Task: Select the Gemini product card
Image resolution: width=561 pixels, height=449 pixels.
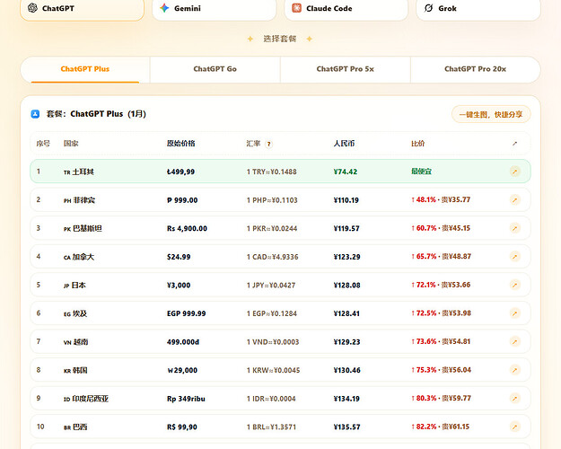Action: point(214,9)
